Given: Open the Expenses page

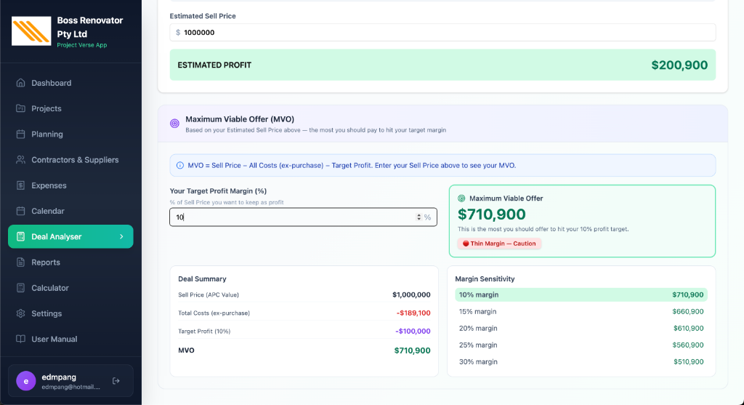Looking at the screenshot, I should coord(70,185).
